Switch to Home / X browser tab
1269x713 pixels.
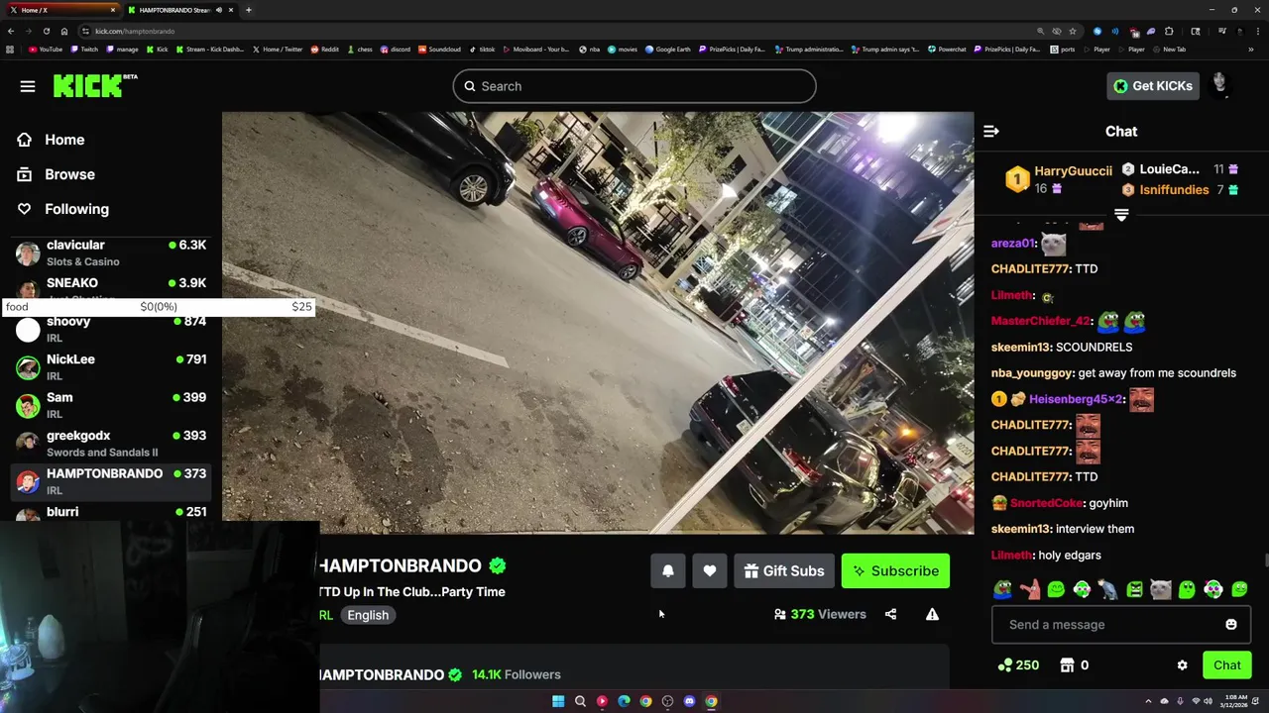coord(59,10)
